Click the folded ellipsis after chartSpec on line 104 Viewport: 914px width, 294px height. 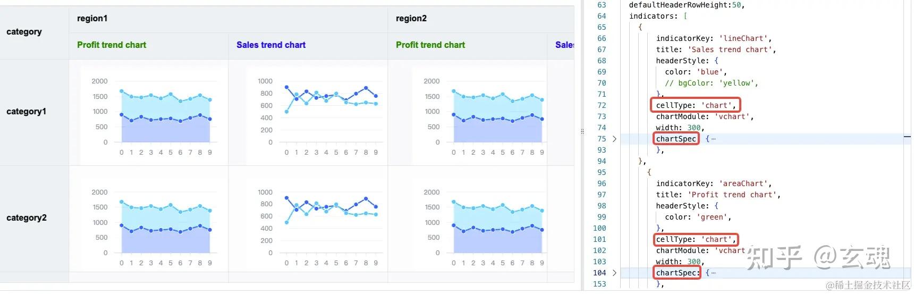coord(713,273)
